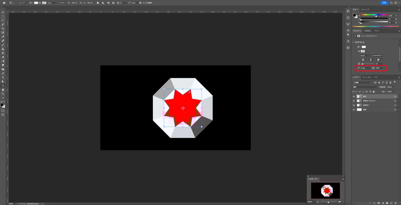Viewport: 401px width, 205px height.
Task: Select the Spot Healing Brush tool
Action: point(3,41)
